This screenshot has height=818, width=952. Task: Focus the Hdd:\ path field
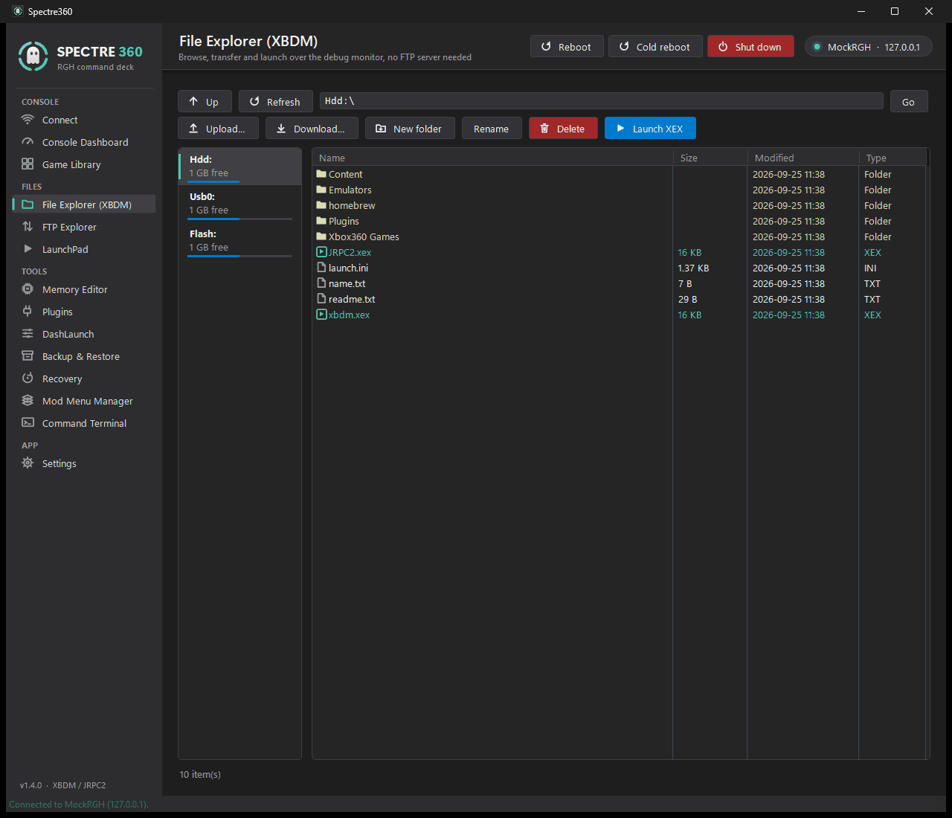click(602, 101)
